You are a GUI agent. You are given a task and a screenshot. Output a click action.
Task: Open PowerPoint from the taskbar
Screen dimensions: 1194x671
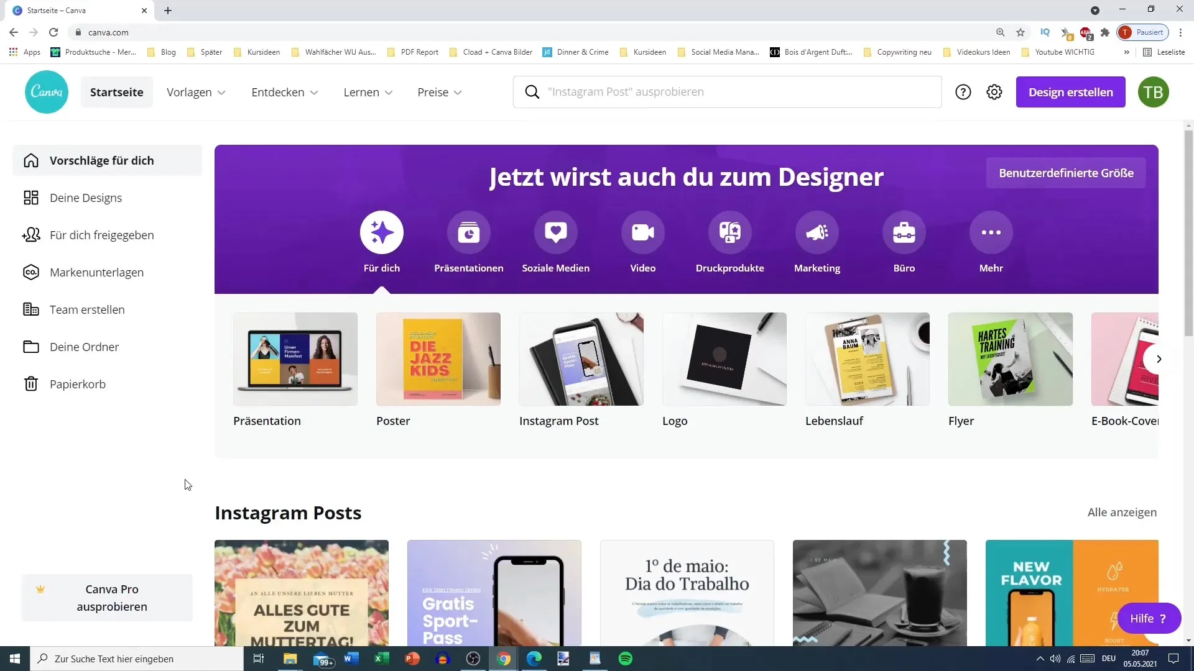(412, 659)
